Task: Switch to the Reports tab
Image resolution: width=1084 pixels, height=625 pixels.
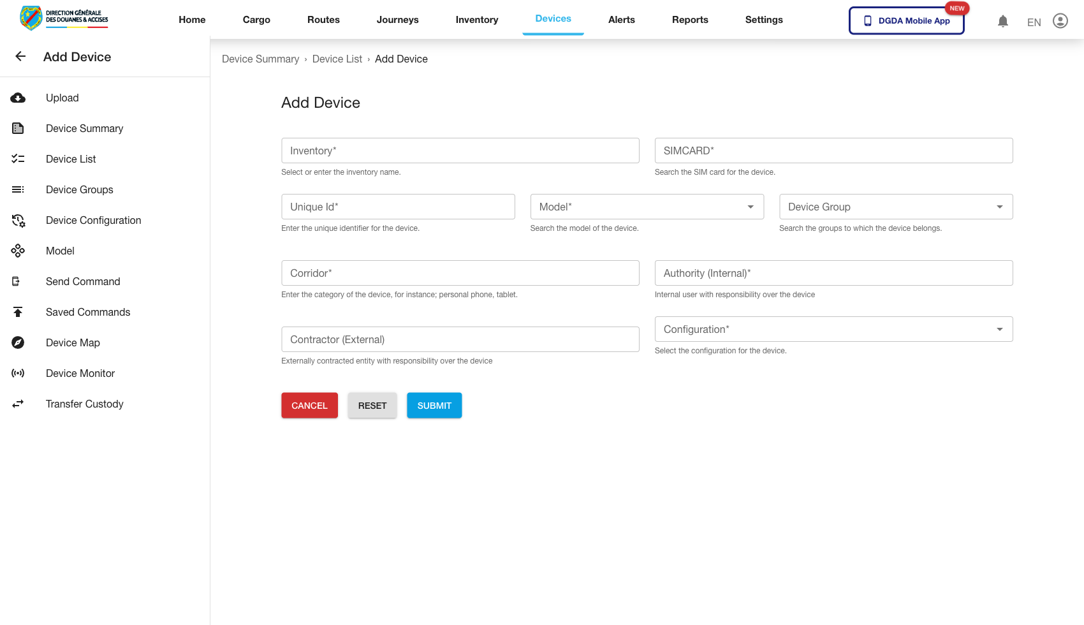Action: click(690, 20)
